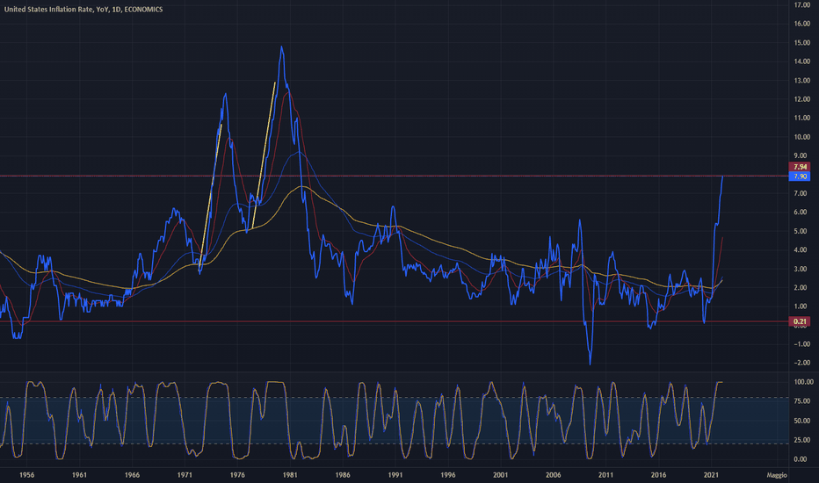
Task: Click the 100.00 label on oscillator scale
Action: pyautogui.click(x=802, y=382)
